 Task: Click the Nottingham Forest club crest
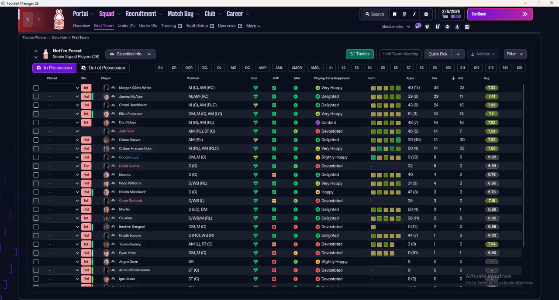click(x=58, y=19)
